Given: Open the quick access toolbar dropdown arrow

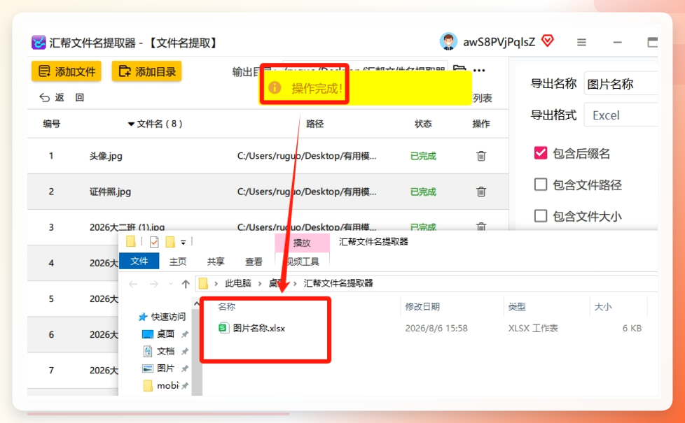Looking at the screenshot, I should [184, 243].
